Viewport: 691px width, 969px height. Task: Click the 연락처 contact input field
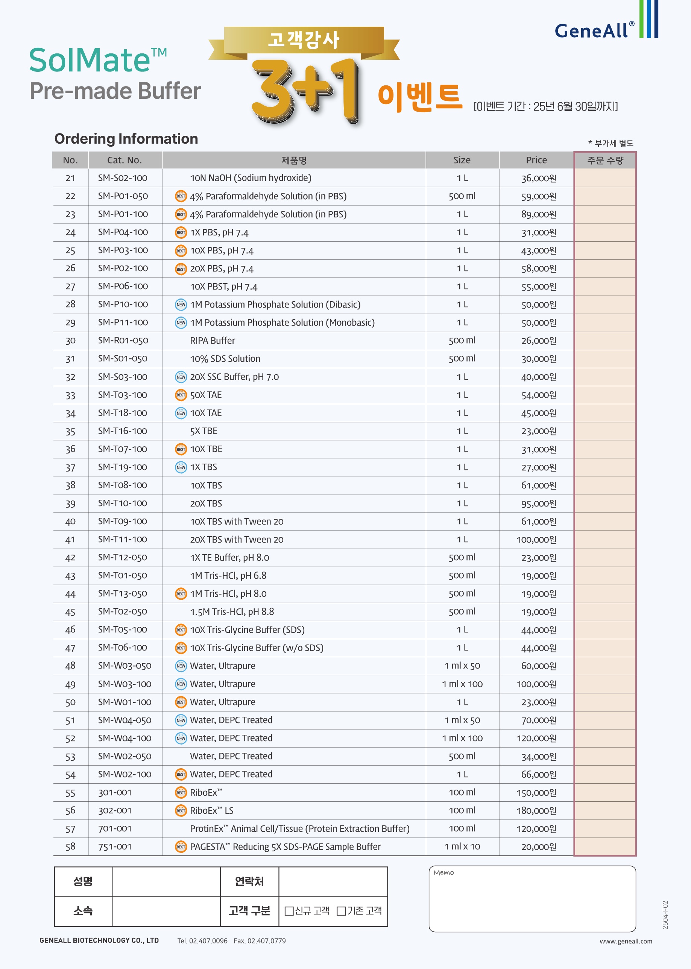coord(333,881)
